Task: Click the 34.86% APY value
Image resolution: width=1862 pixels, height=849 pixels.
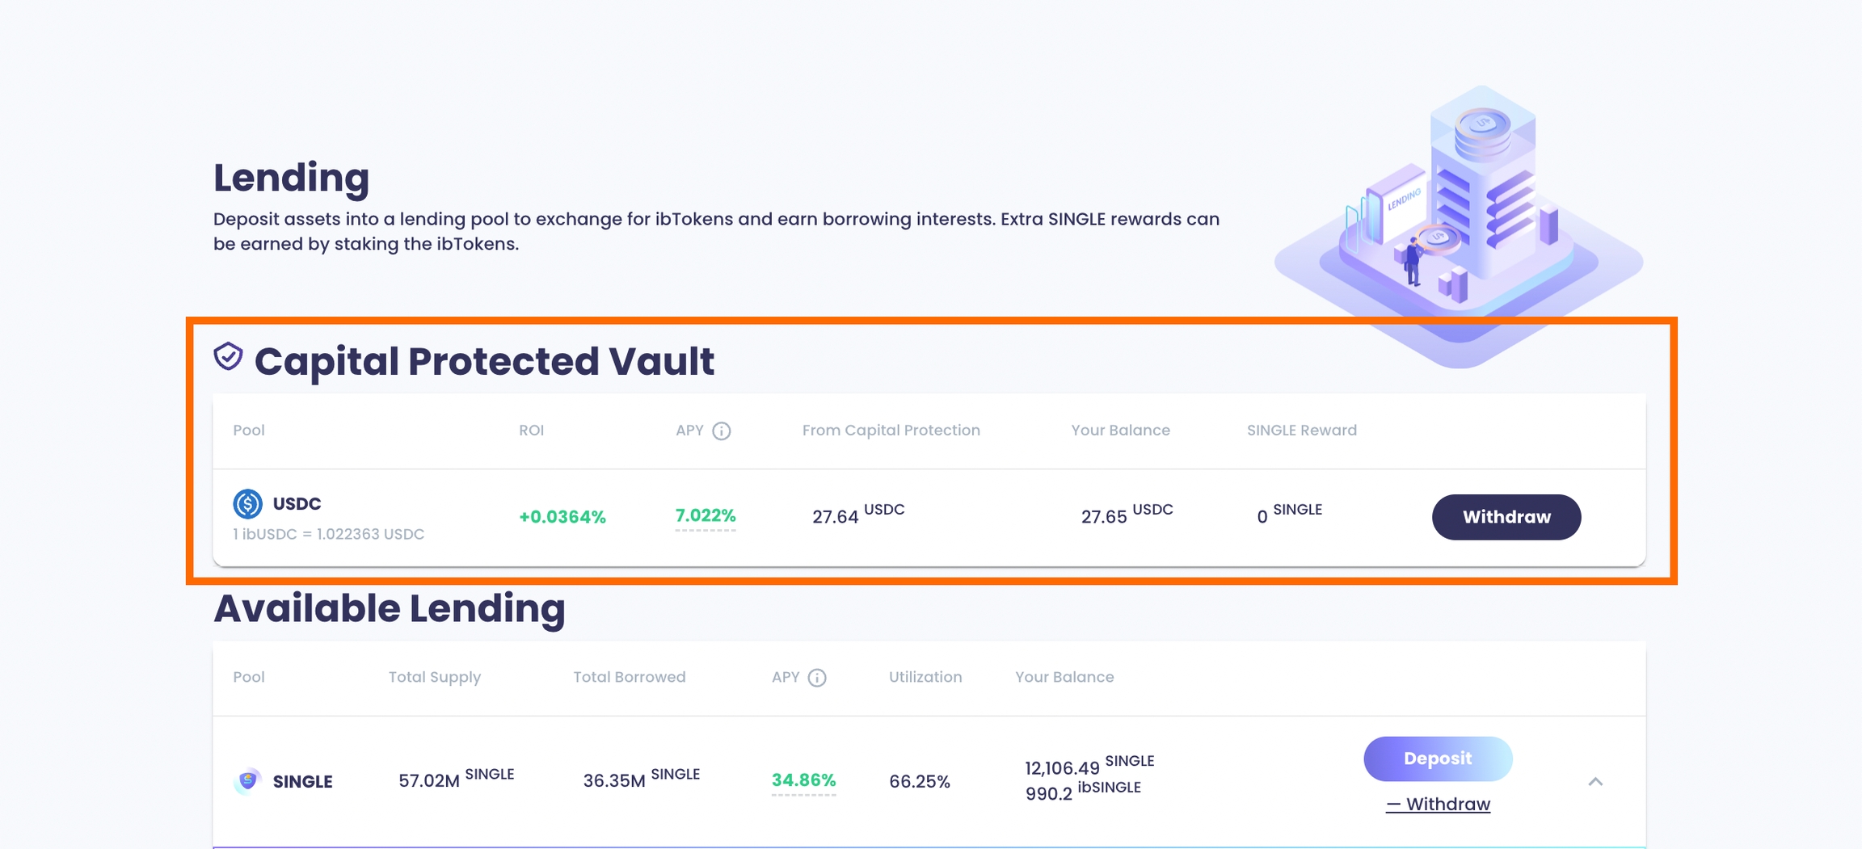Action: coord(803,780)
